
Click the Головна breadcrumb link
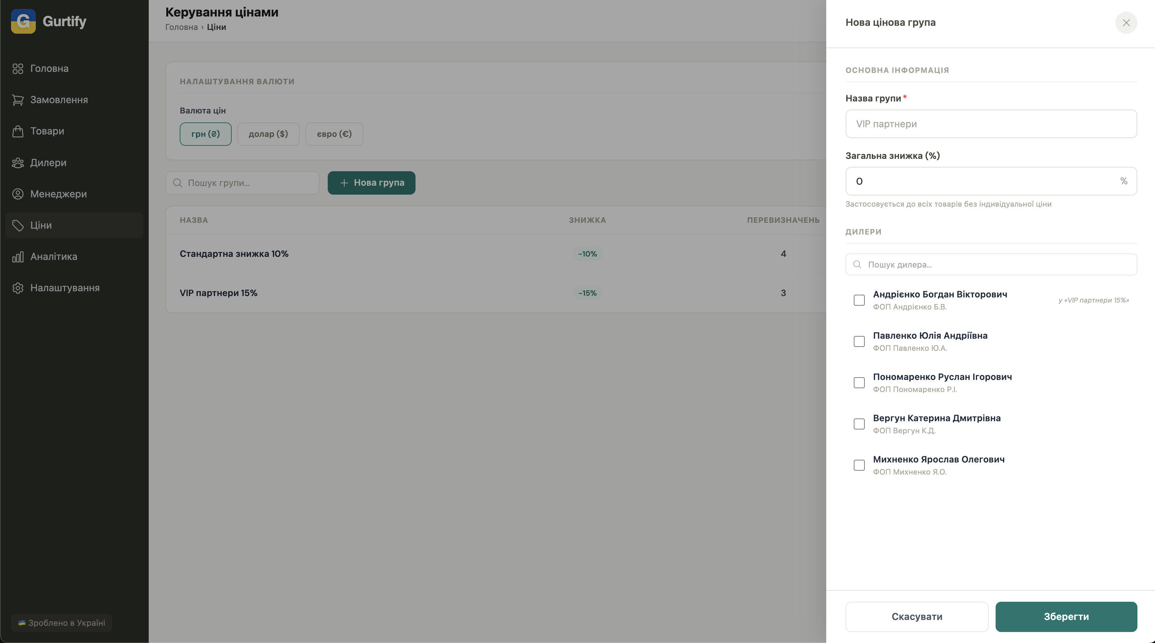pos(181,27)
